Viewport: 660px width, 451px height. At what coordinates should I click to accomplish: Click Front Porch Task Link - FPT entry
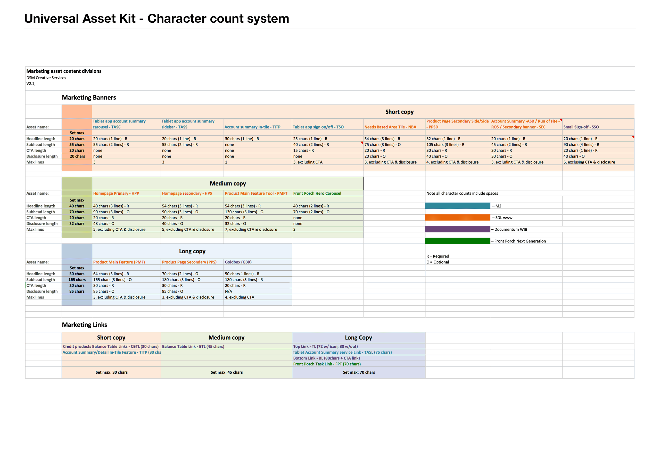327,364
